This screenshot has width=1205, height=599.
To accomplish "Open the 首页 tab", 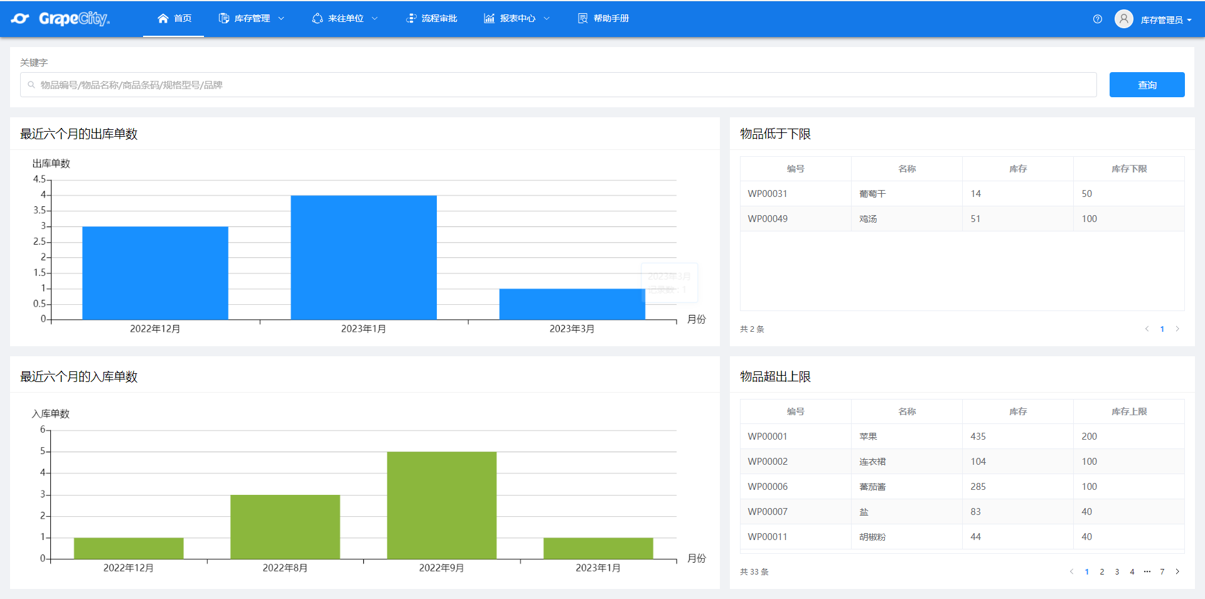I will (x=174, y=18).
